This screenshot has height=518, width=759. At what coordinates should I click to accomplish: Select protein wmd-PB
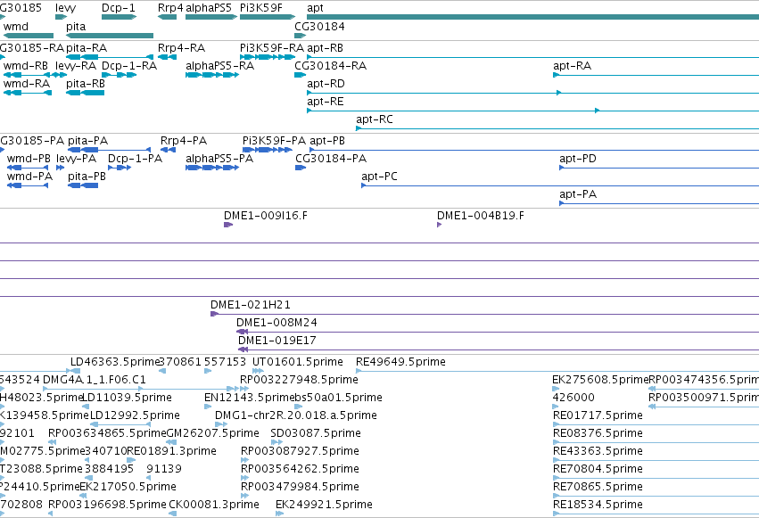[x=29, y=159]
